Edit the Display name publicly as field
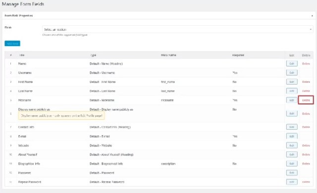317x193 pixels. (x=292, y=113)
